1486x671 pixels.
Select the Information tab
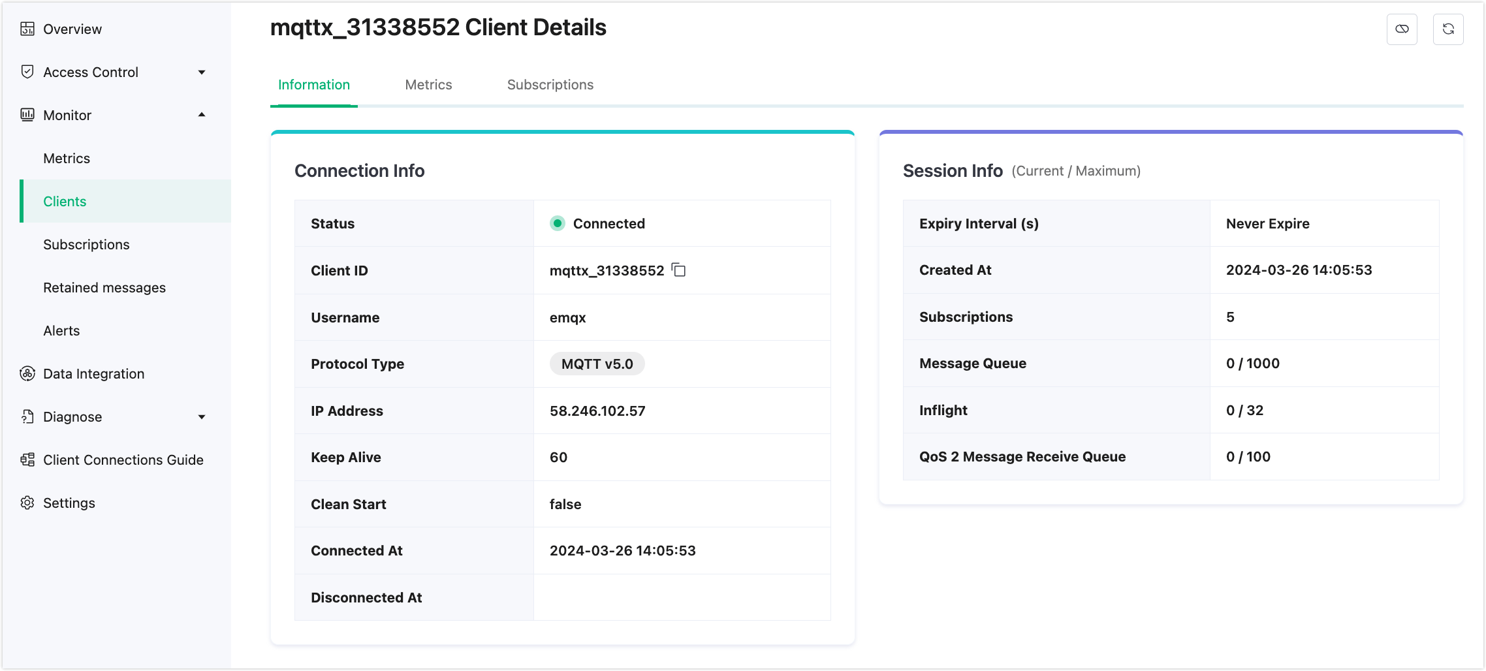pyautogui.click(x=314, y=85)
